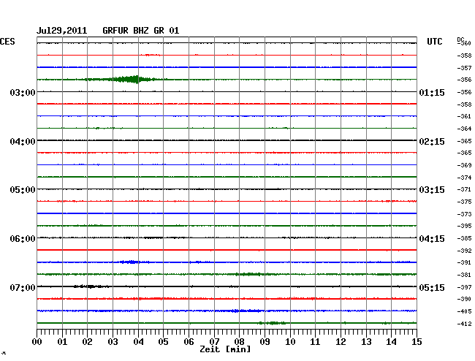Viewport: 475px width, 361px height.
Task: Click the DC offset value -360
Action: 465,43
